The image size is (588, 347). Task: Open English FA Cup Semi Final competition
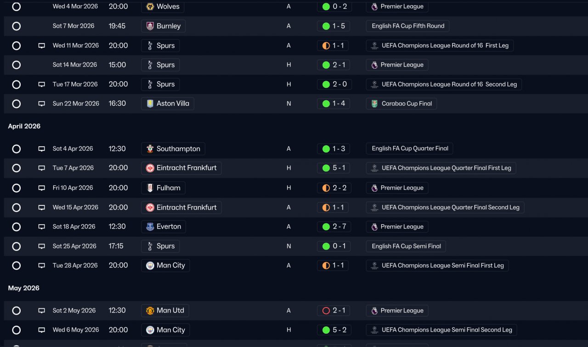406,246
